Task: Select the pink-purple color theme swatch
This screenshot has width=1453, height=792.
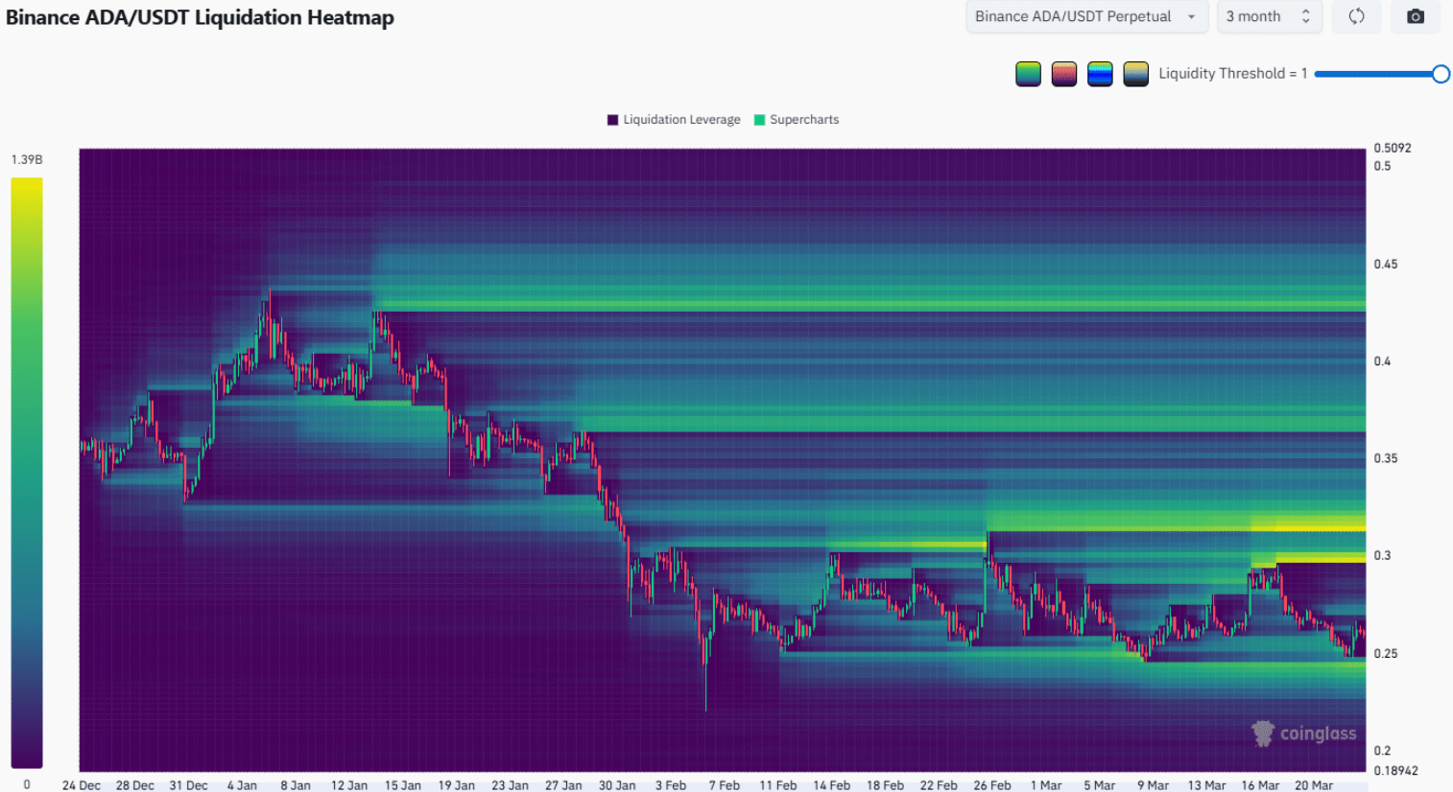Action: pos(1063,74)
